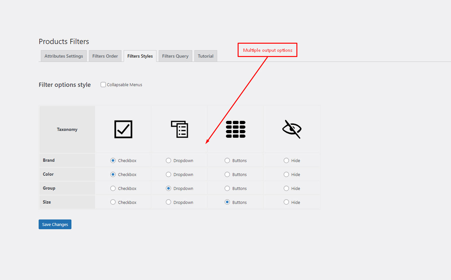Click the checkbox style icon in header
The height and width of the screenshot is (280, 451).
(123, 129)
